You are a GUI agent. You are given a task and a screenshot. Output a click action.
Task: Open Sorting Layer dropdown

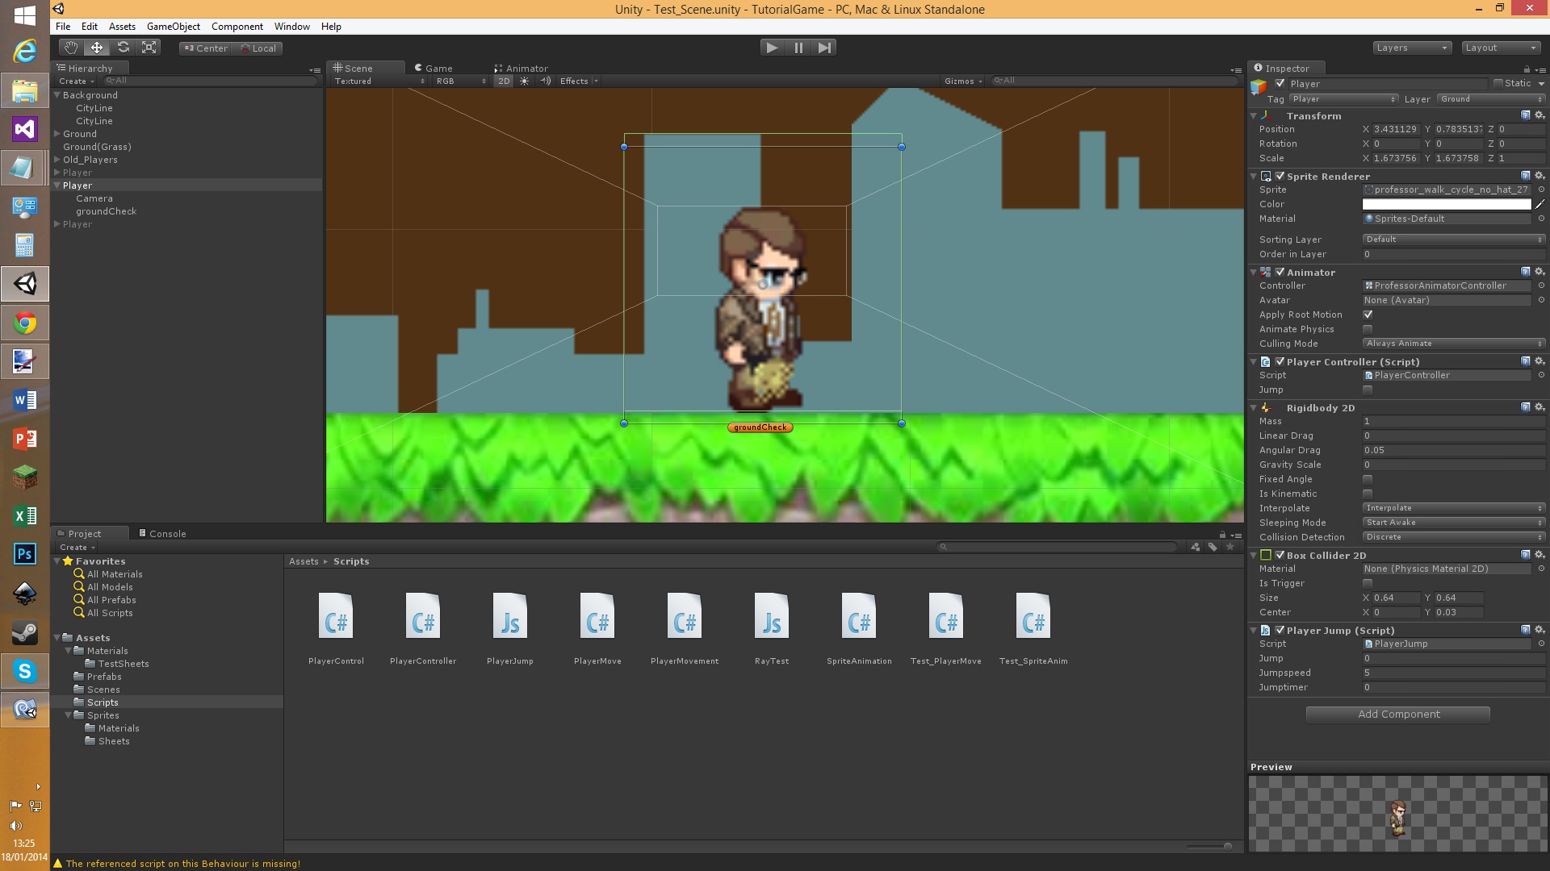click(x=1454, y=240)
